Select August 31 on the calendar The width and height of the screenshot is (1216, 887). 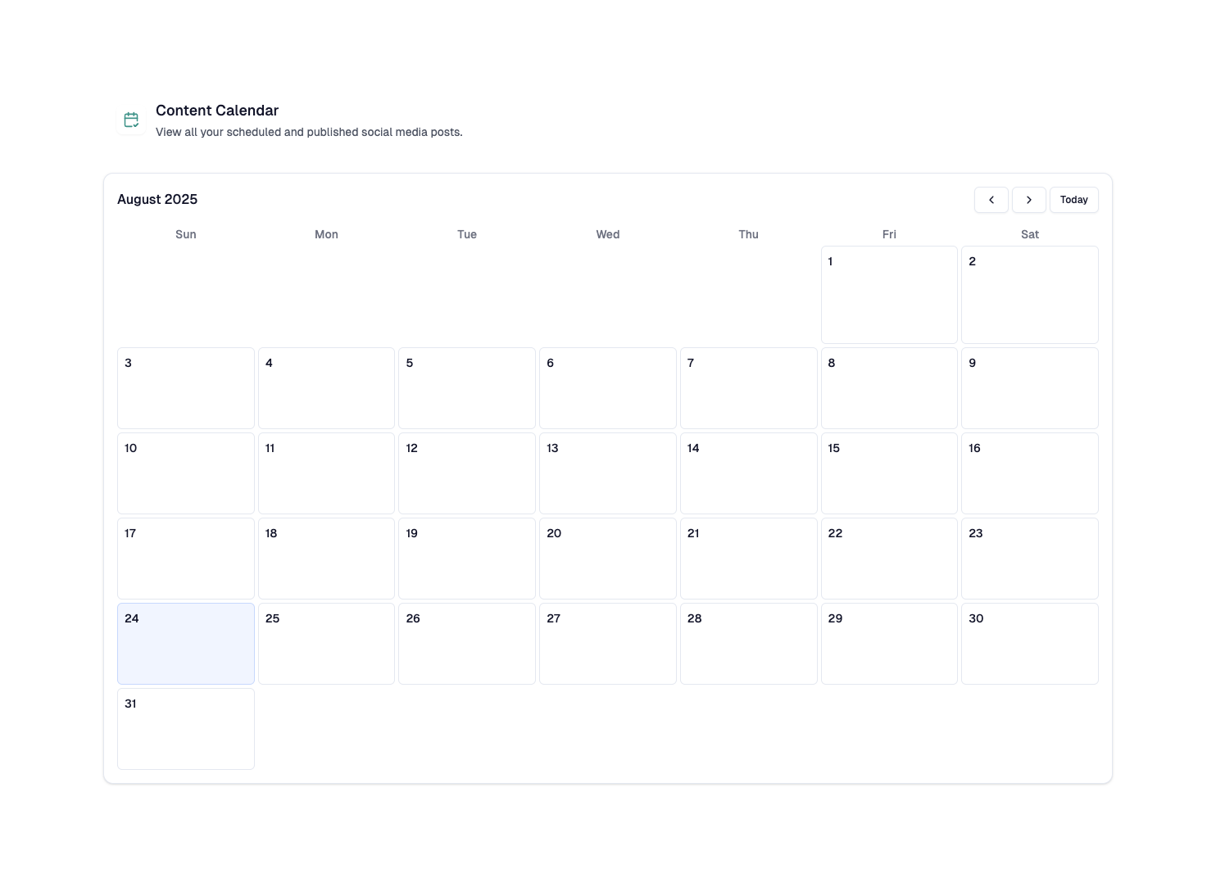tap(185, 728)
